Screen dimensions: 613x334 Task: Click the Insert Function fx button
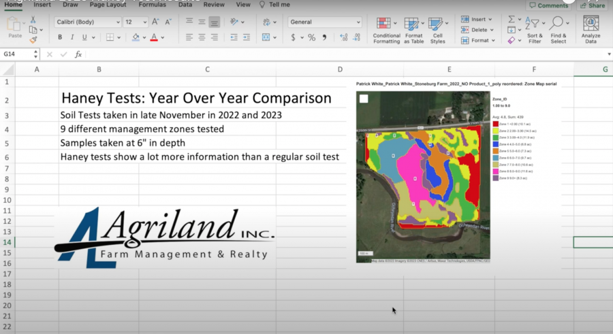(78, 54)
